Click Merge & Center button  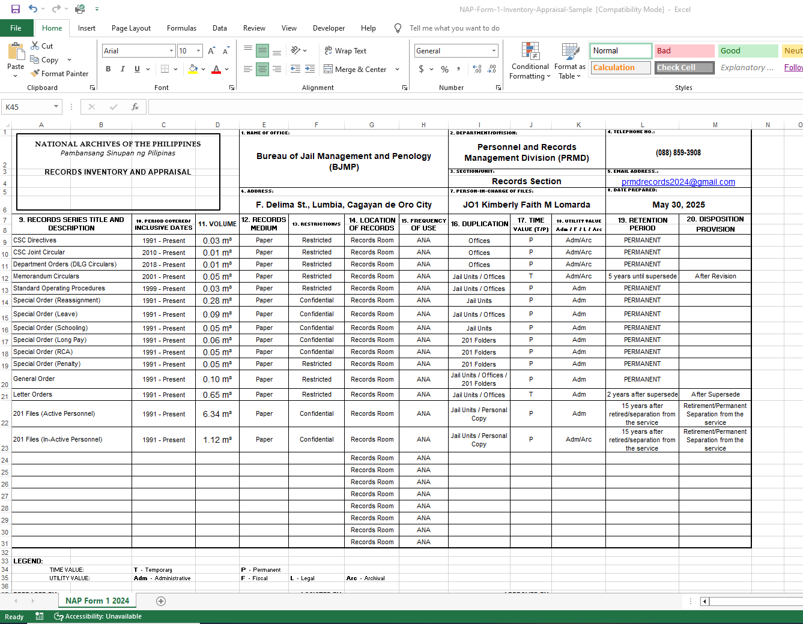pos(355,70)
